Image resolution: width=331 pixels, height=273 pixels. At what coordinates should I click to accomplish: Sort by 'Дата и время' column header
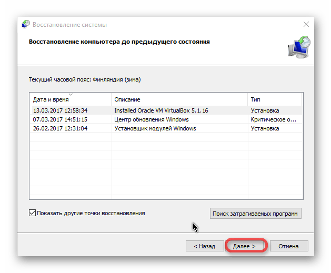pyautogui.click(x=70, y=99)
